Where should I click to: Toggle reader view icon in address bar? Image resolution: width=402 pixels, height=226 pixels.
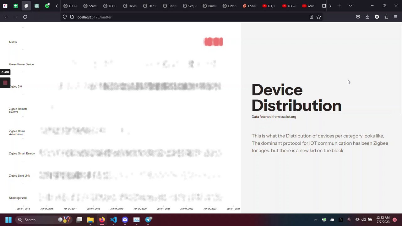point(311,17)
